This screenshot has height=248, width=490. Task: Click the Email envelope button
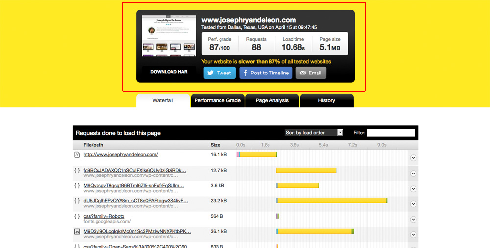point(311,73)
